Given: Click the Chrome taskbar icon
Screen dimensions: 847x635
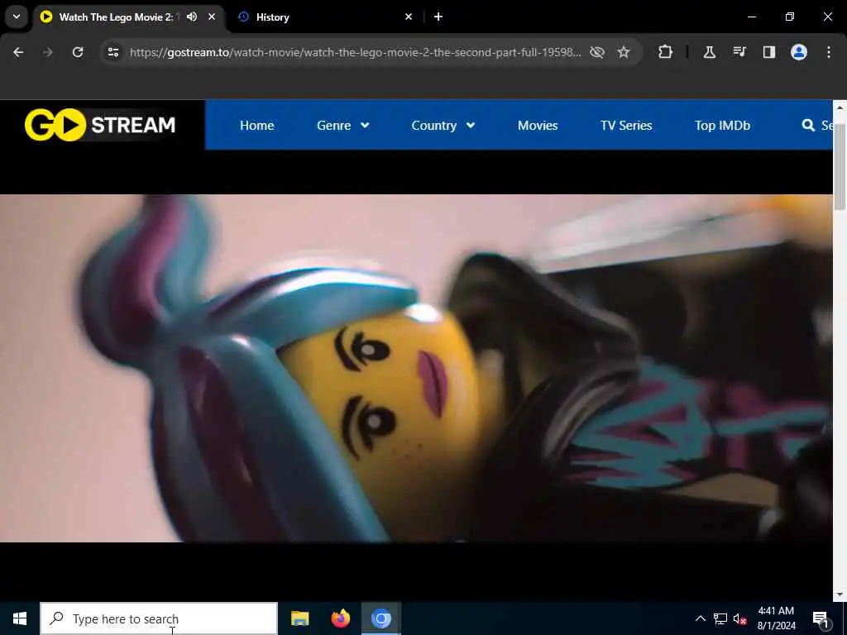Looking at the screenshot, I should point(380,618).
